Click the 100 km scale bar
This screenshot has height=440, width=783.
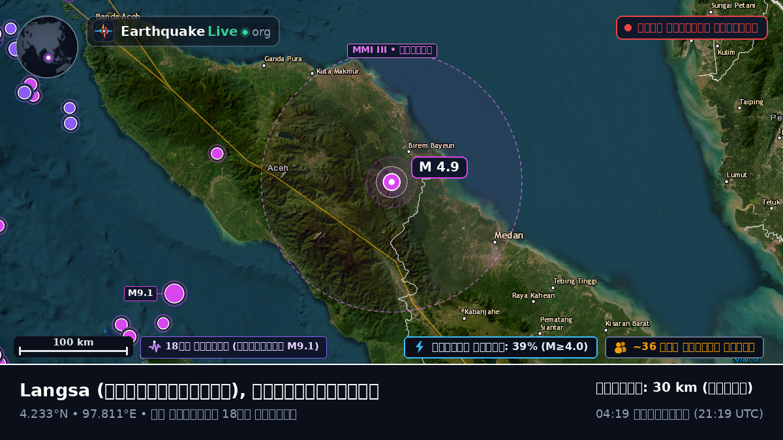[x=73, y=347]
